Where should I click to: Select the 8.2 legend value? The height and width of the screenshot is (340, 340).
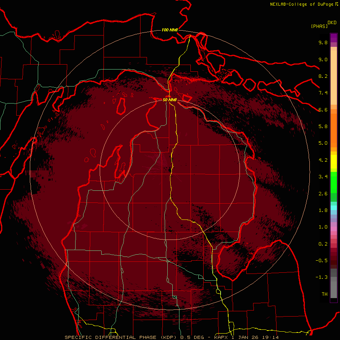point(323,76)
